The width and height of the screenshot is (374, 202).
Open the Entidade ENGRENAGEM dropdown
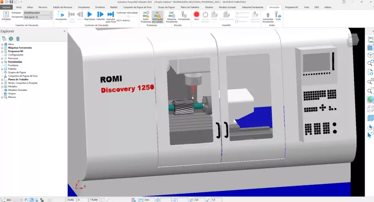tap(38, 13)
